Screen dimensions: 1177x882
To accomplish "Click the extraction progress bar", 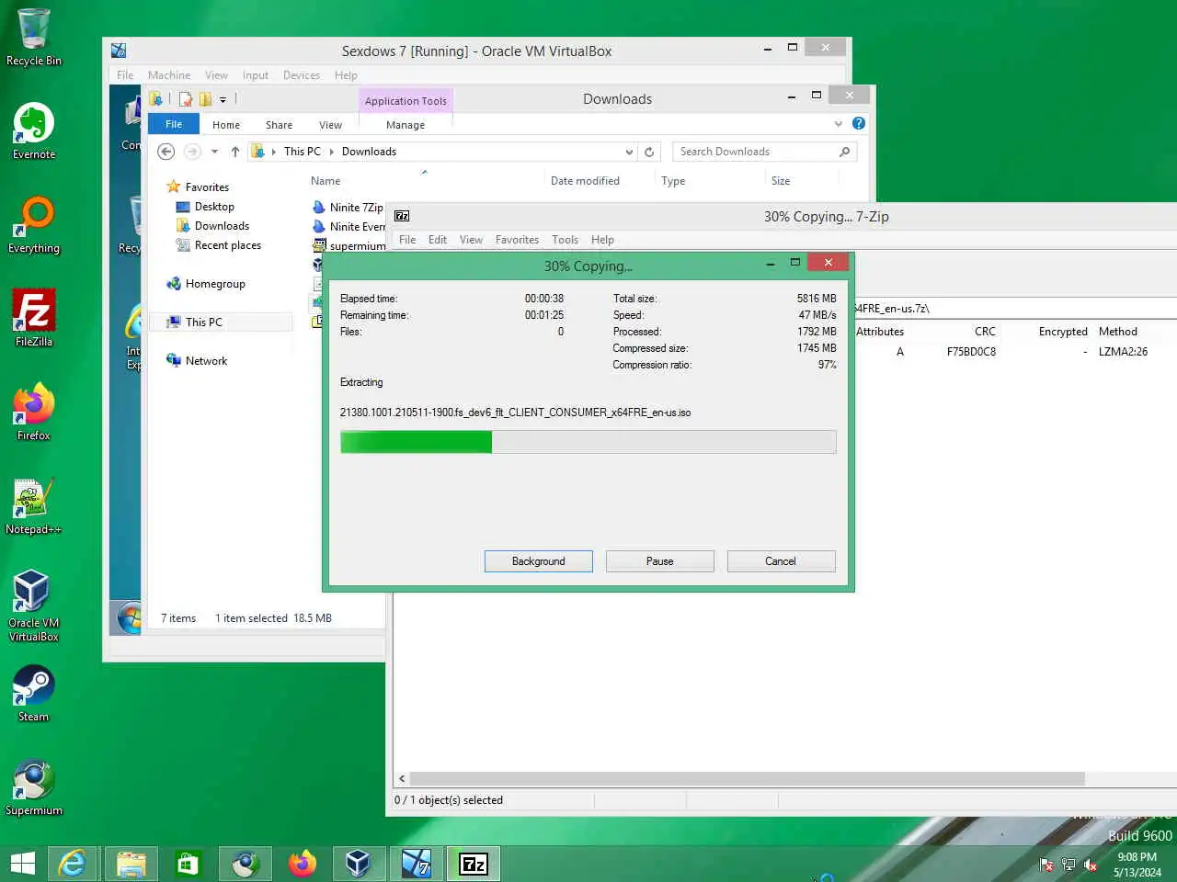I will tap(588, 442).
